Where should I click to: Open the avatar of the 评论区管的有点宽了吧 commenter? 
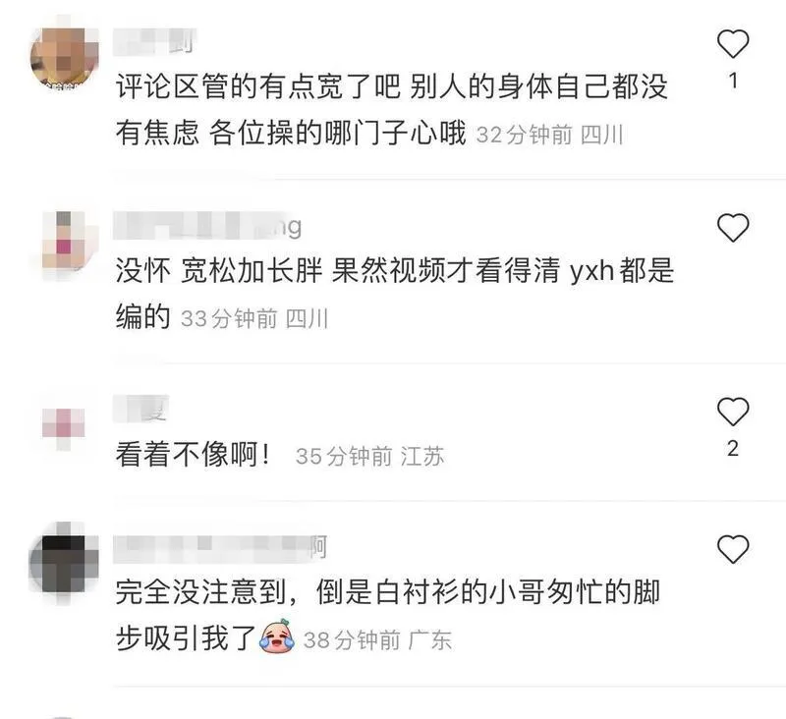(x=64, y=59)
